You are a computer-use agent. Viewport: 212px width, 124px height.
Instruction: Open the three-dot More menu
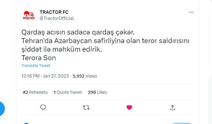(x=191, y=12)
